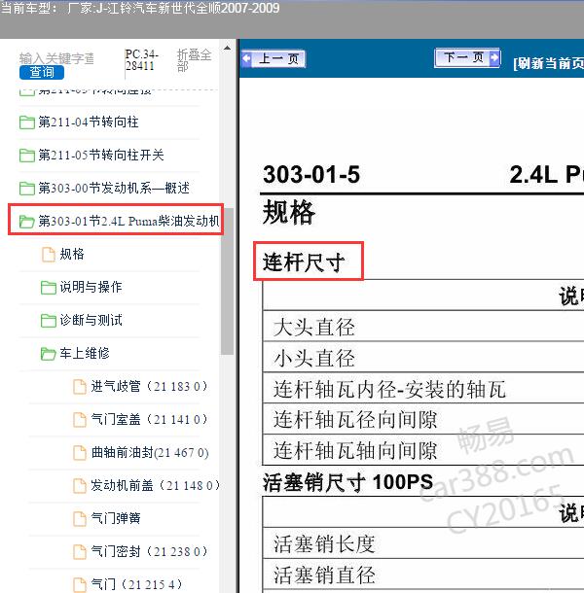Open 发动机前盖（21 148 0） page
The height and width of the screenshot is (593, 584).
click(156, 485)
